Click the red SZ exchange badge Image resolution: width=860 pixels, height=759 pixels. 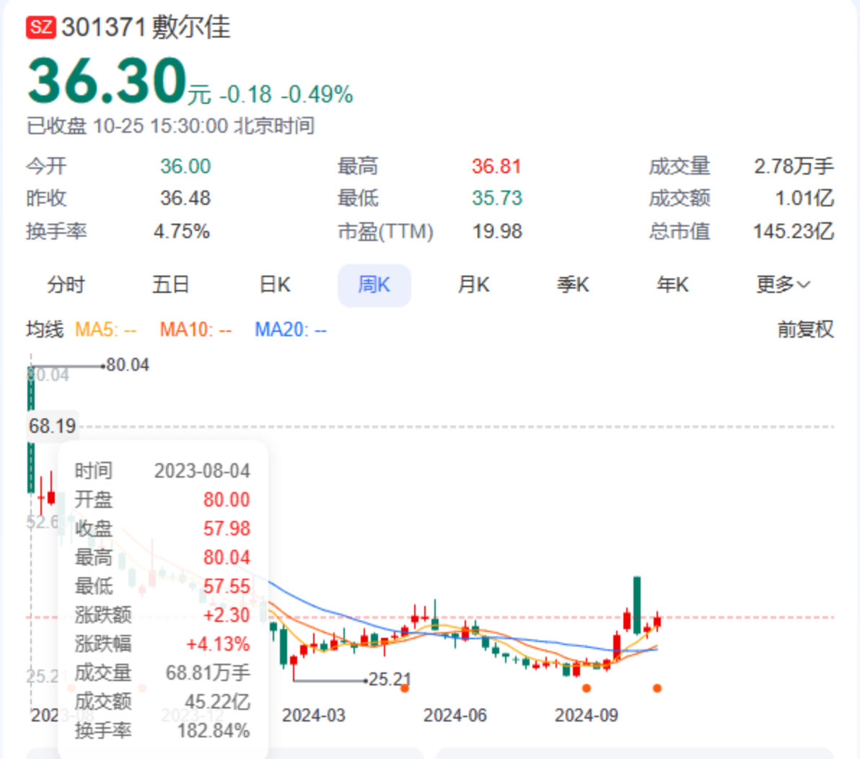[41, 27]
